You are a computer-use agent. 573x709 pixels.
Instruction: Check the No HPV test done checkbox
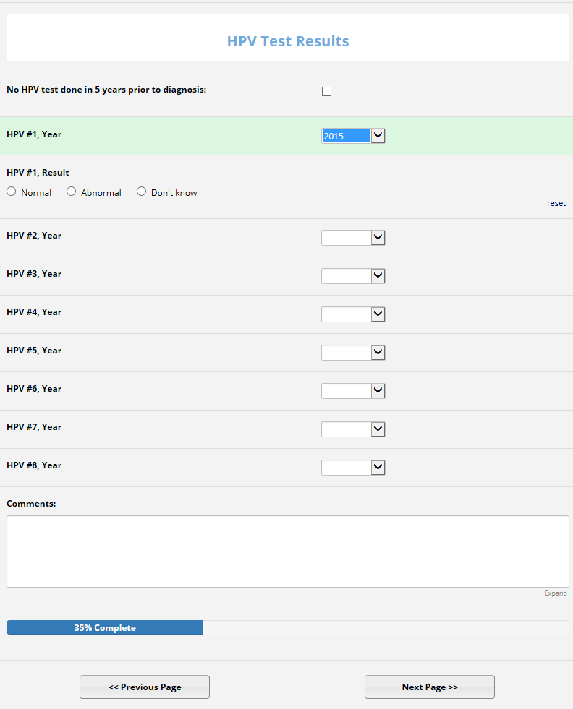(326, 92)
